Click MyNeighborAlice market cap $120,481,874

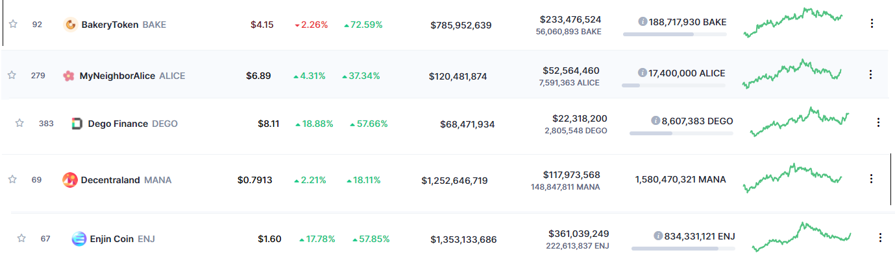[x=458, y=76]
